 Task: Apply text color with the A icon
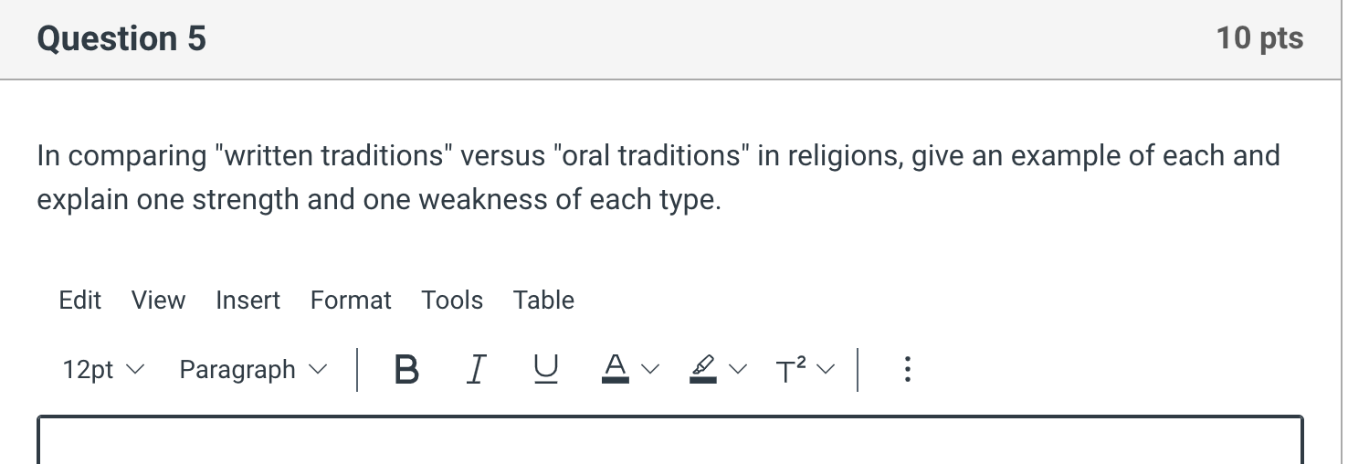pos(616,370)
